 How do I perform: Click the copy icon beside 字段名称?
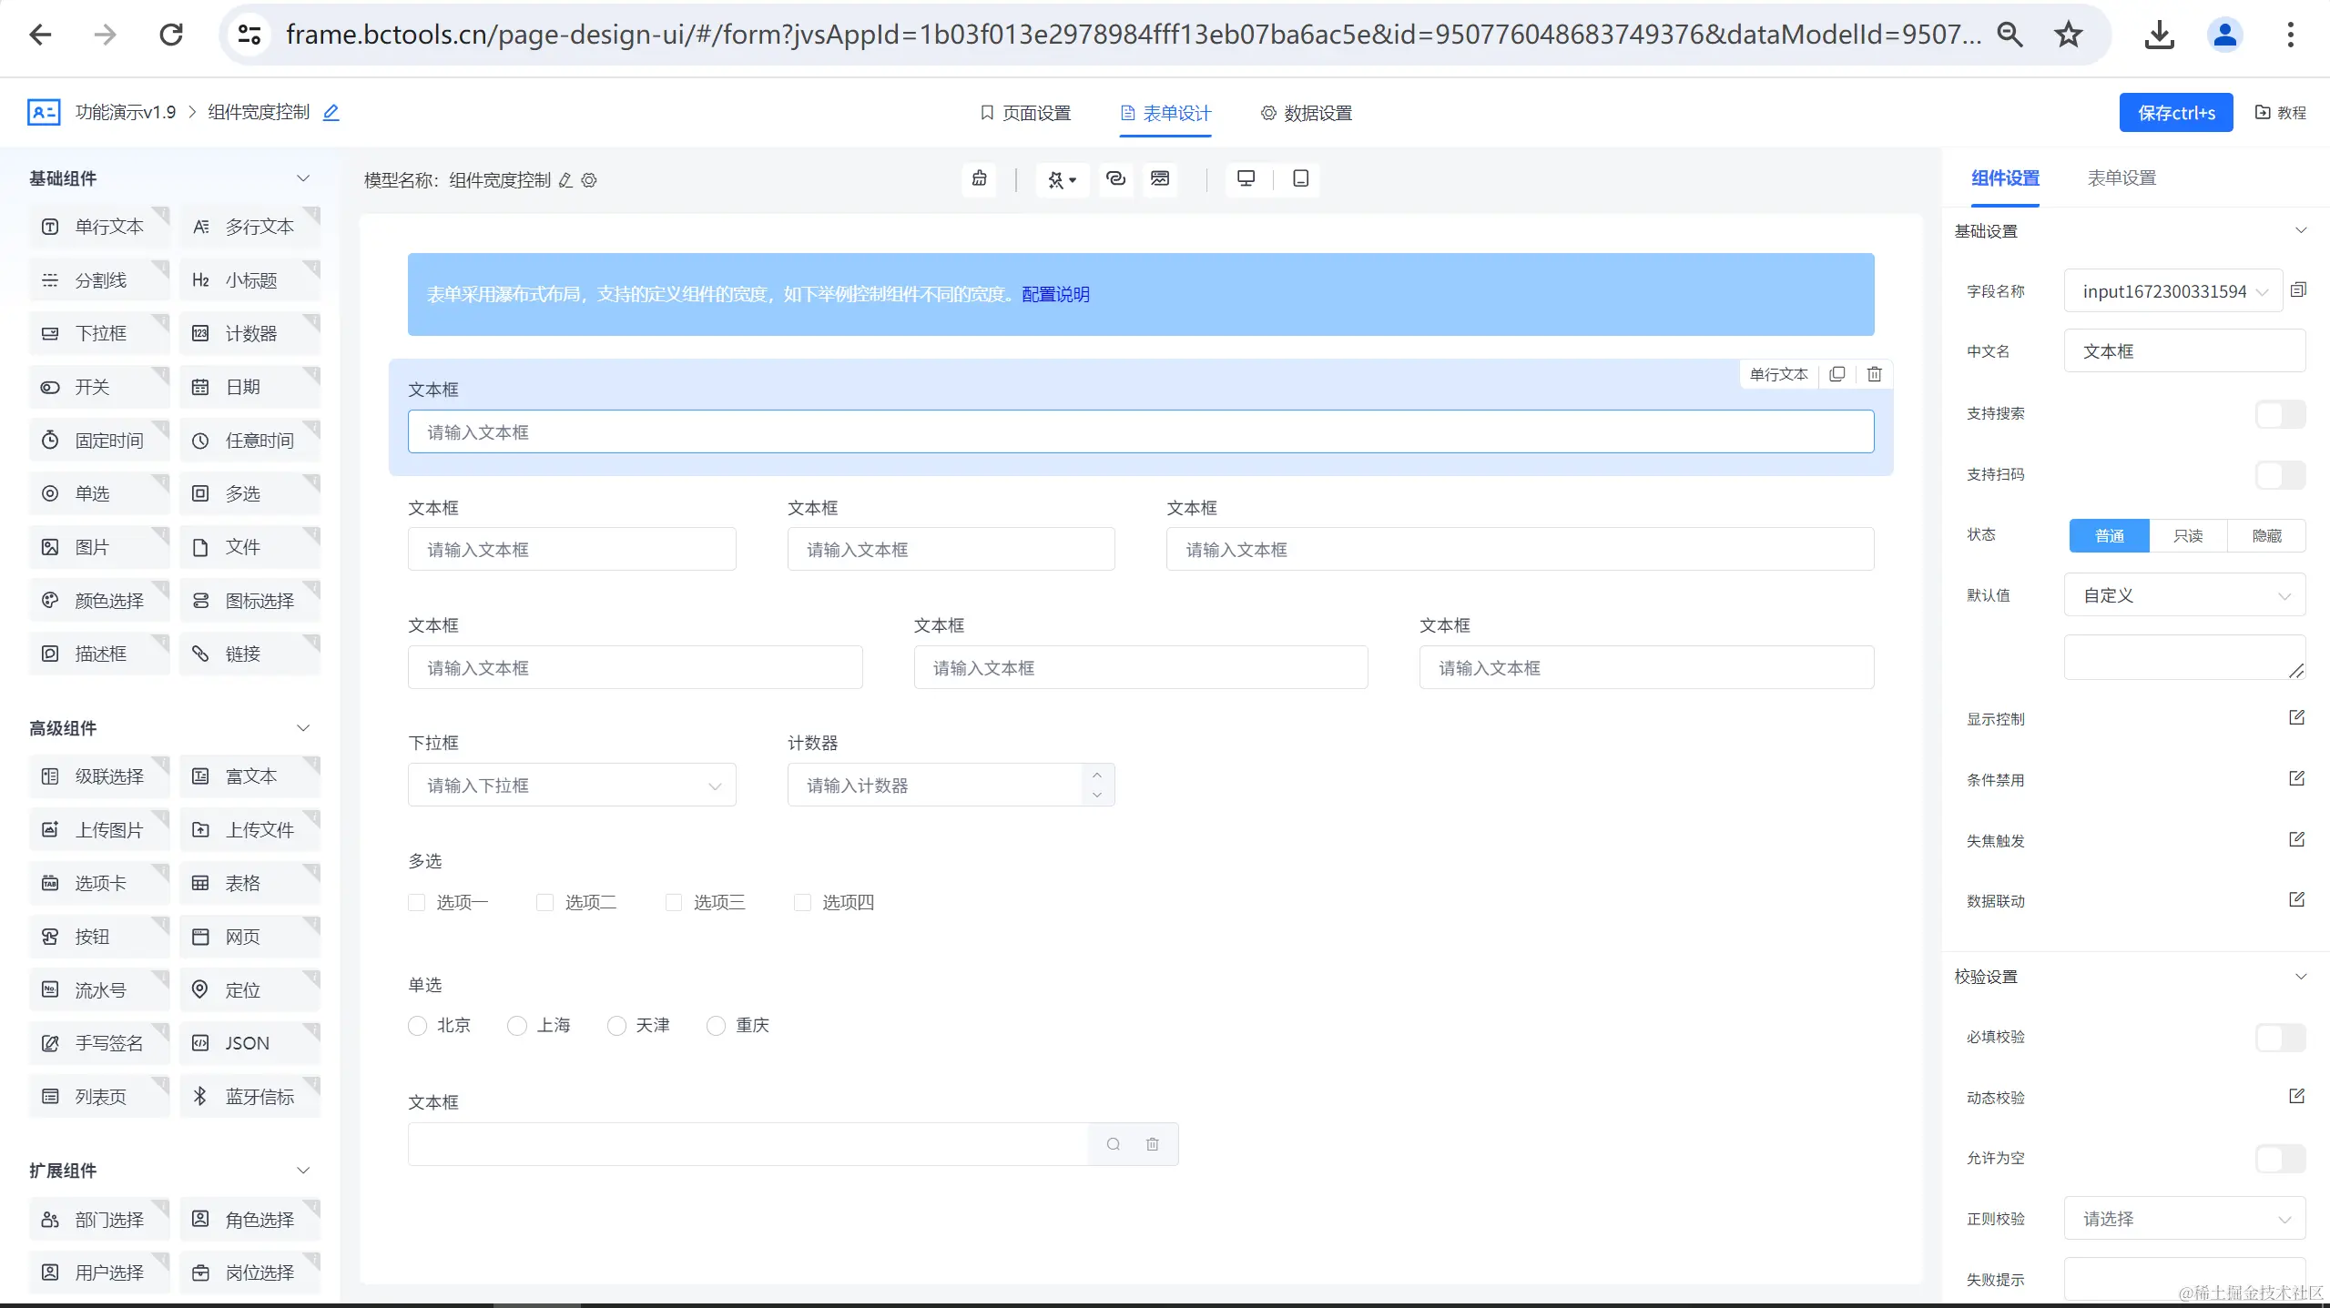tap(2298, 290)
